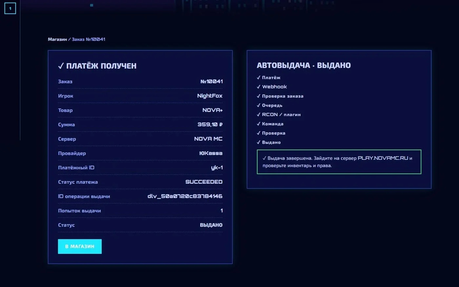This screenshot has width=459, height=287.
Task: Click server address 'PLAY.NOVAMC.RU' in message
Action: tap(383, 158)
